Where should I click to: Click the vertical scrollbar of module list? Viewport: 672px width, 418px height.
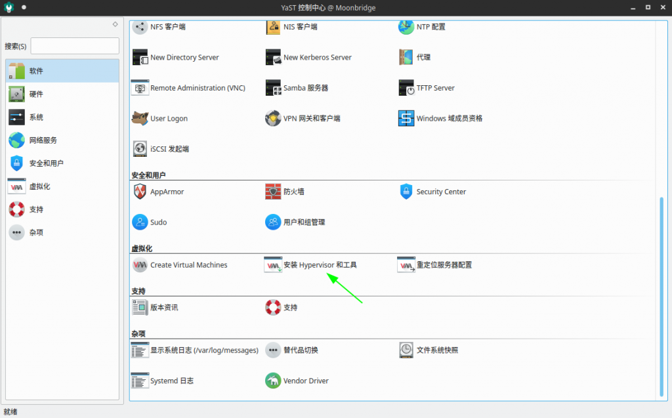coord(661,295)
